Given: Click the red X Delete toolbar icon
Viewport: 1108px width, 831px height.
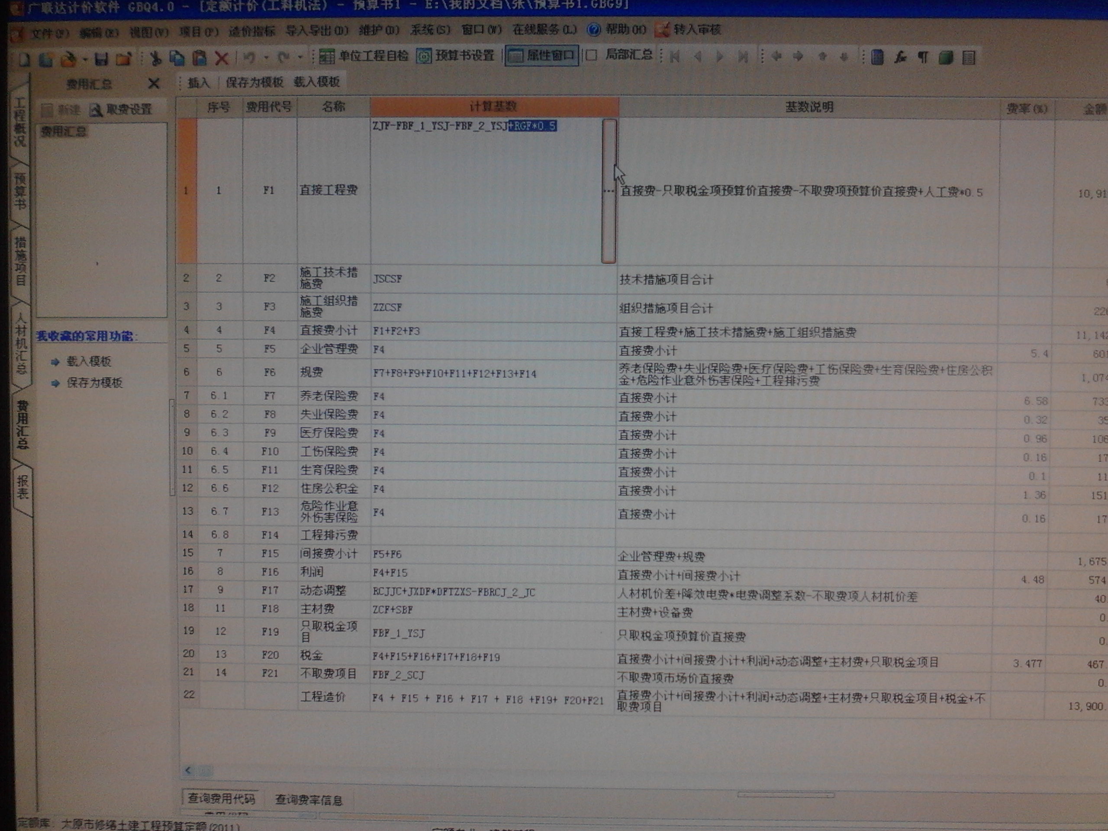Looking at the screenshot, I should pyautogui.click(x=222, y=58).
